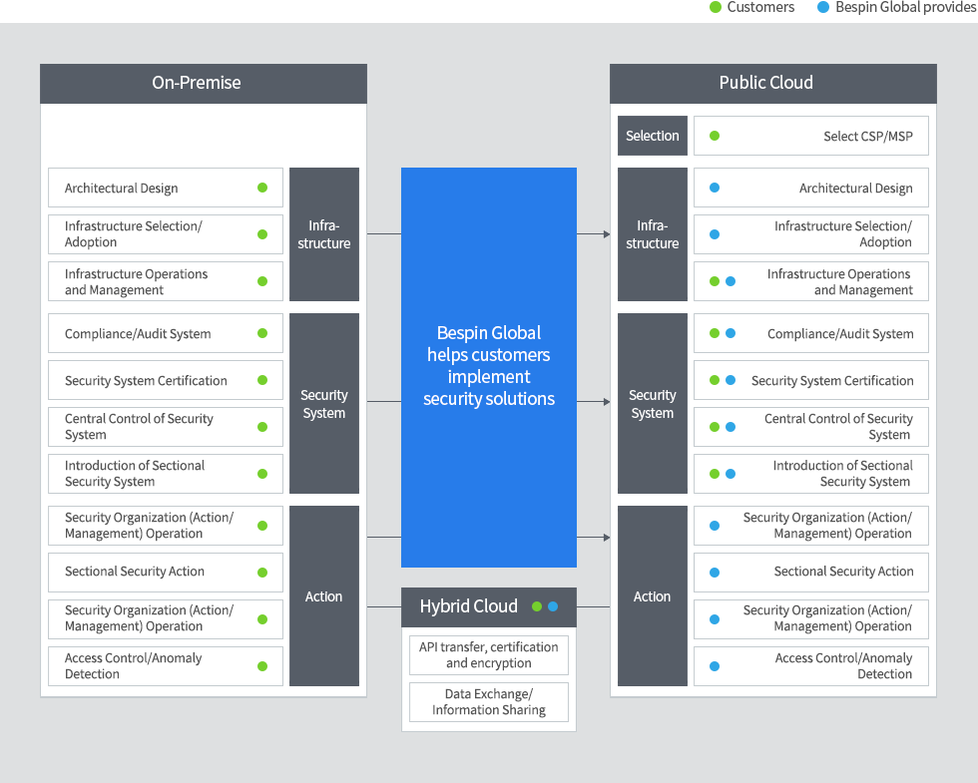The width and height of the screenshot is (978, 783).
Task: Click blue dot in Public Cloud Infrastructure Selection/Adoption row
Action: pyautogui.click(x=715, y=234)
